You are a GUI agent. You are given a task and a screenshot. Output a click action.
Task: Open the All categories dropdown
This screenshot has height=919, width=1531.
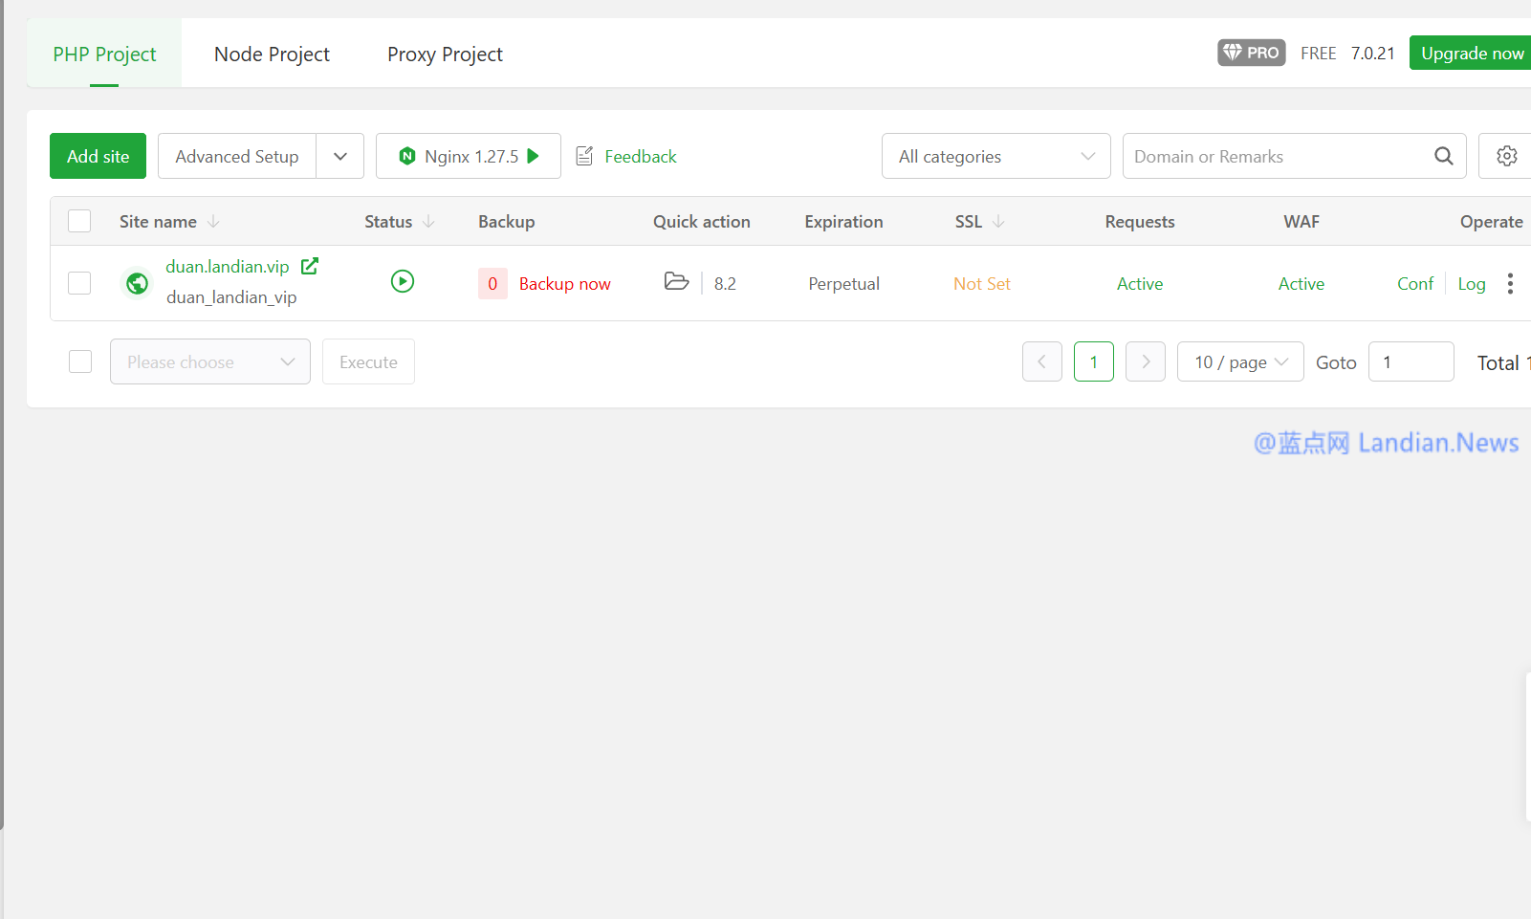(x=995, y=156)
